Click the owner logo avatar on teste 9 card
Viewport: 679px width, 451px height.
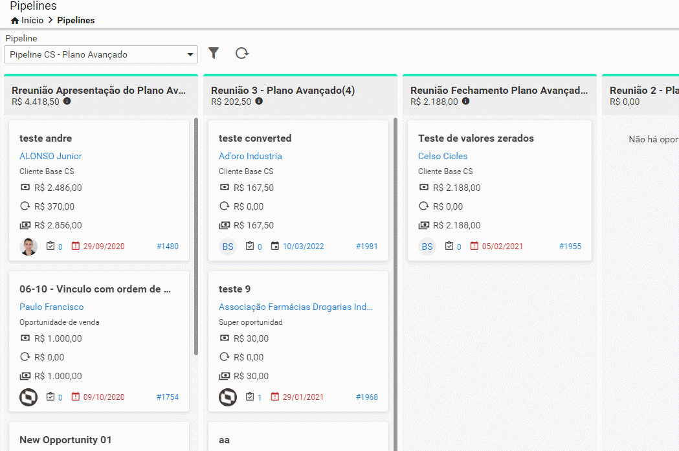(228, 397)
